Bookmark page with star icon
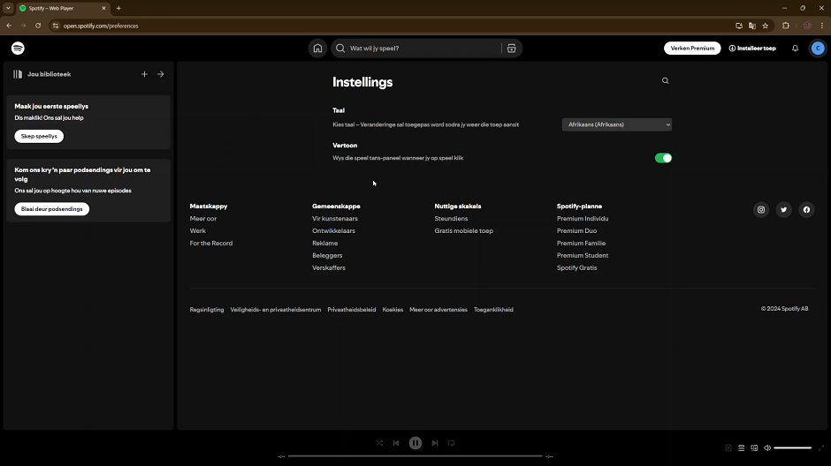The width and height of the screenshot is (831, 466). click(766, 26)
